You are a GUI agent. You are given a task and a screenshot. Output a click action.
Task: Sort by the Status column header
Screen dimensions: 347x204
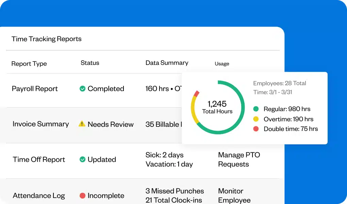[89, 63]
